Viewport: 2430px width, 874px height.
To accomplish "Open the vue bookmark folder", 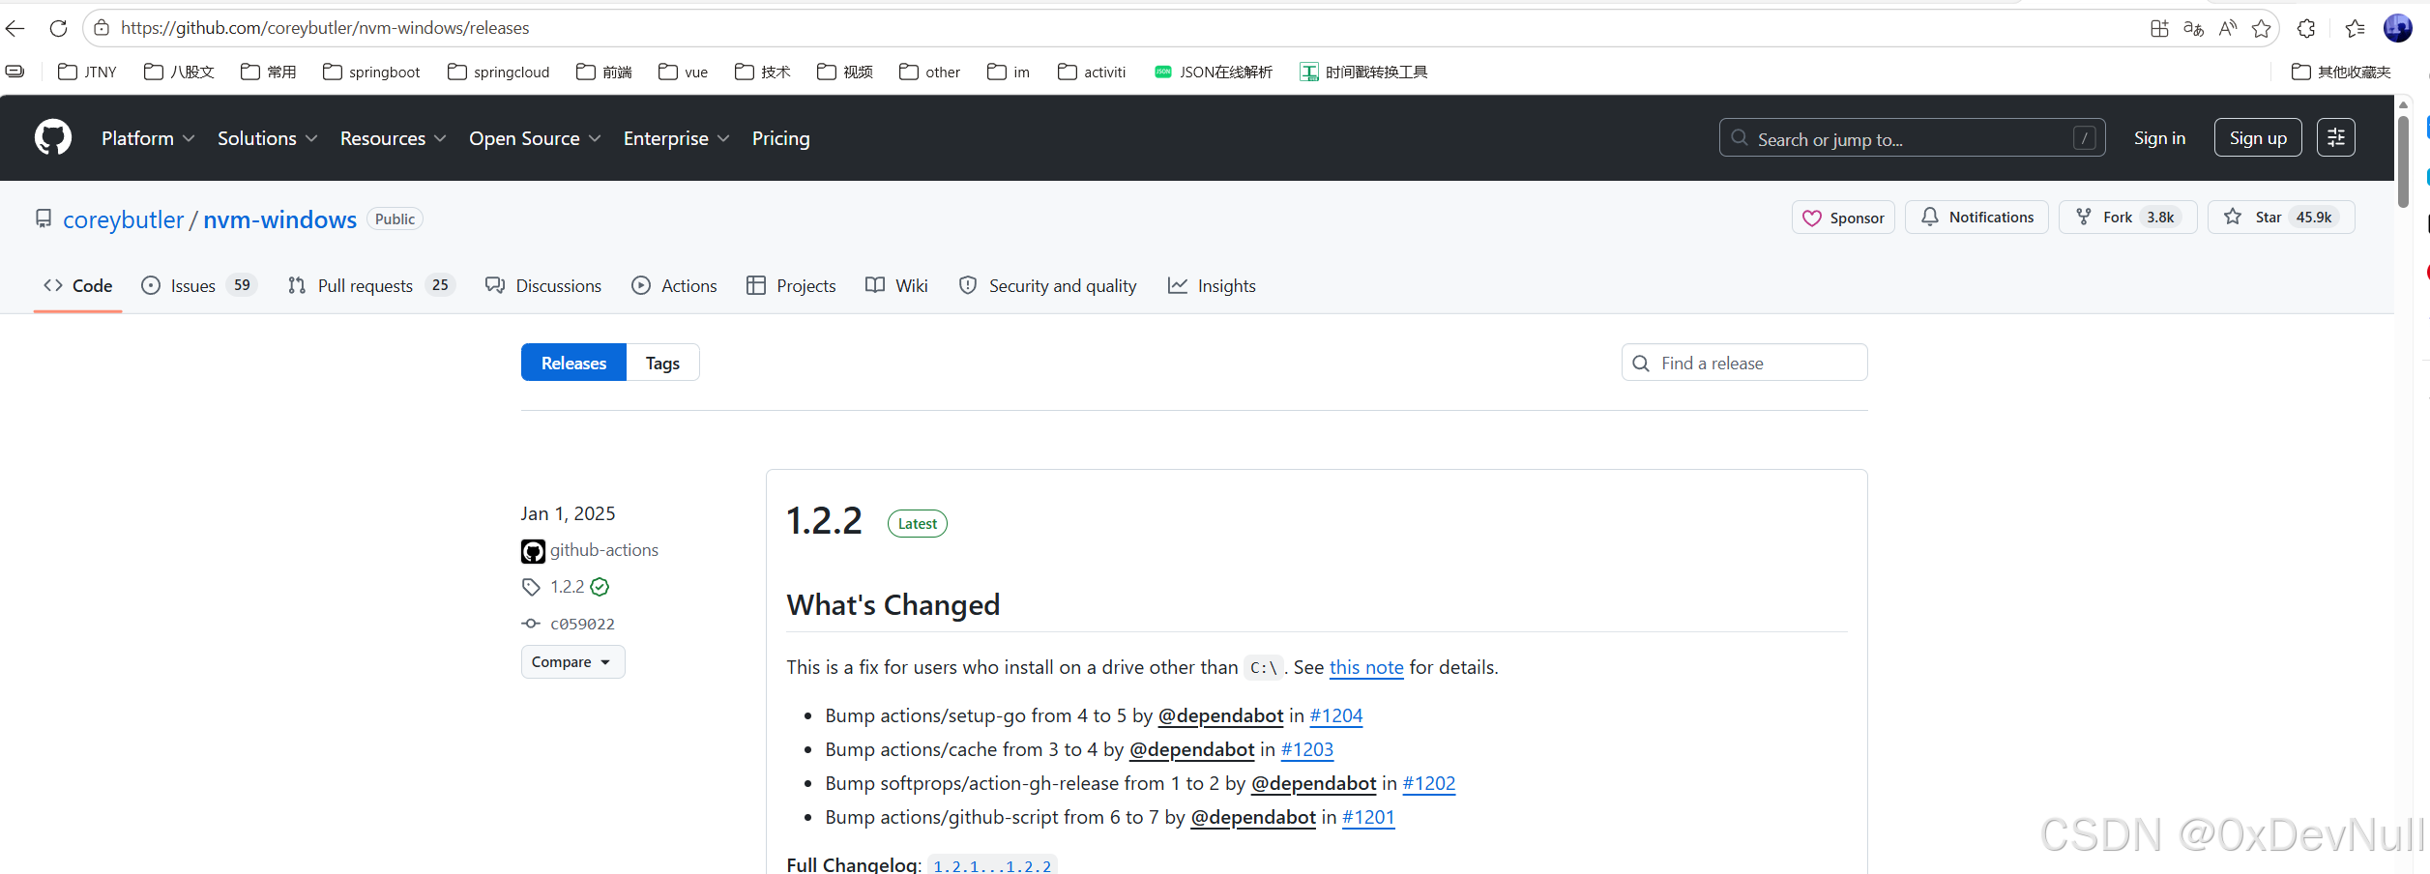I will point(683,72).
